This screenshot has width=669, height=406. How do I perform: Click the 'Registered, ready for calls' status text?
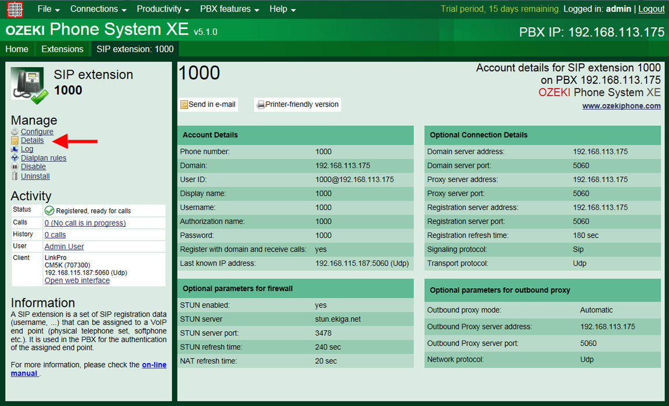(x=93, y=211)
